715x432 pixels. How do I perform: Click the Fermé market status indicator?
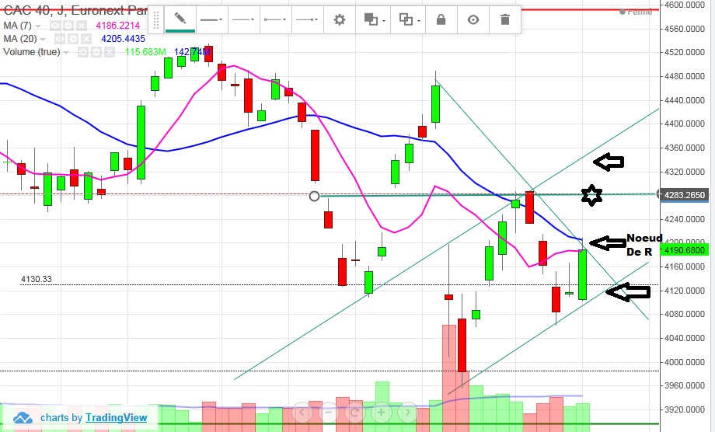(x=637, y=12)
